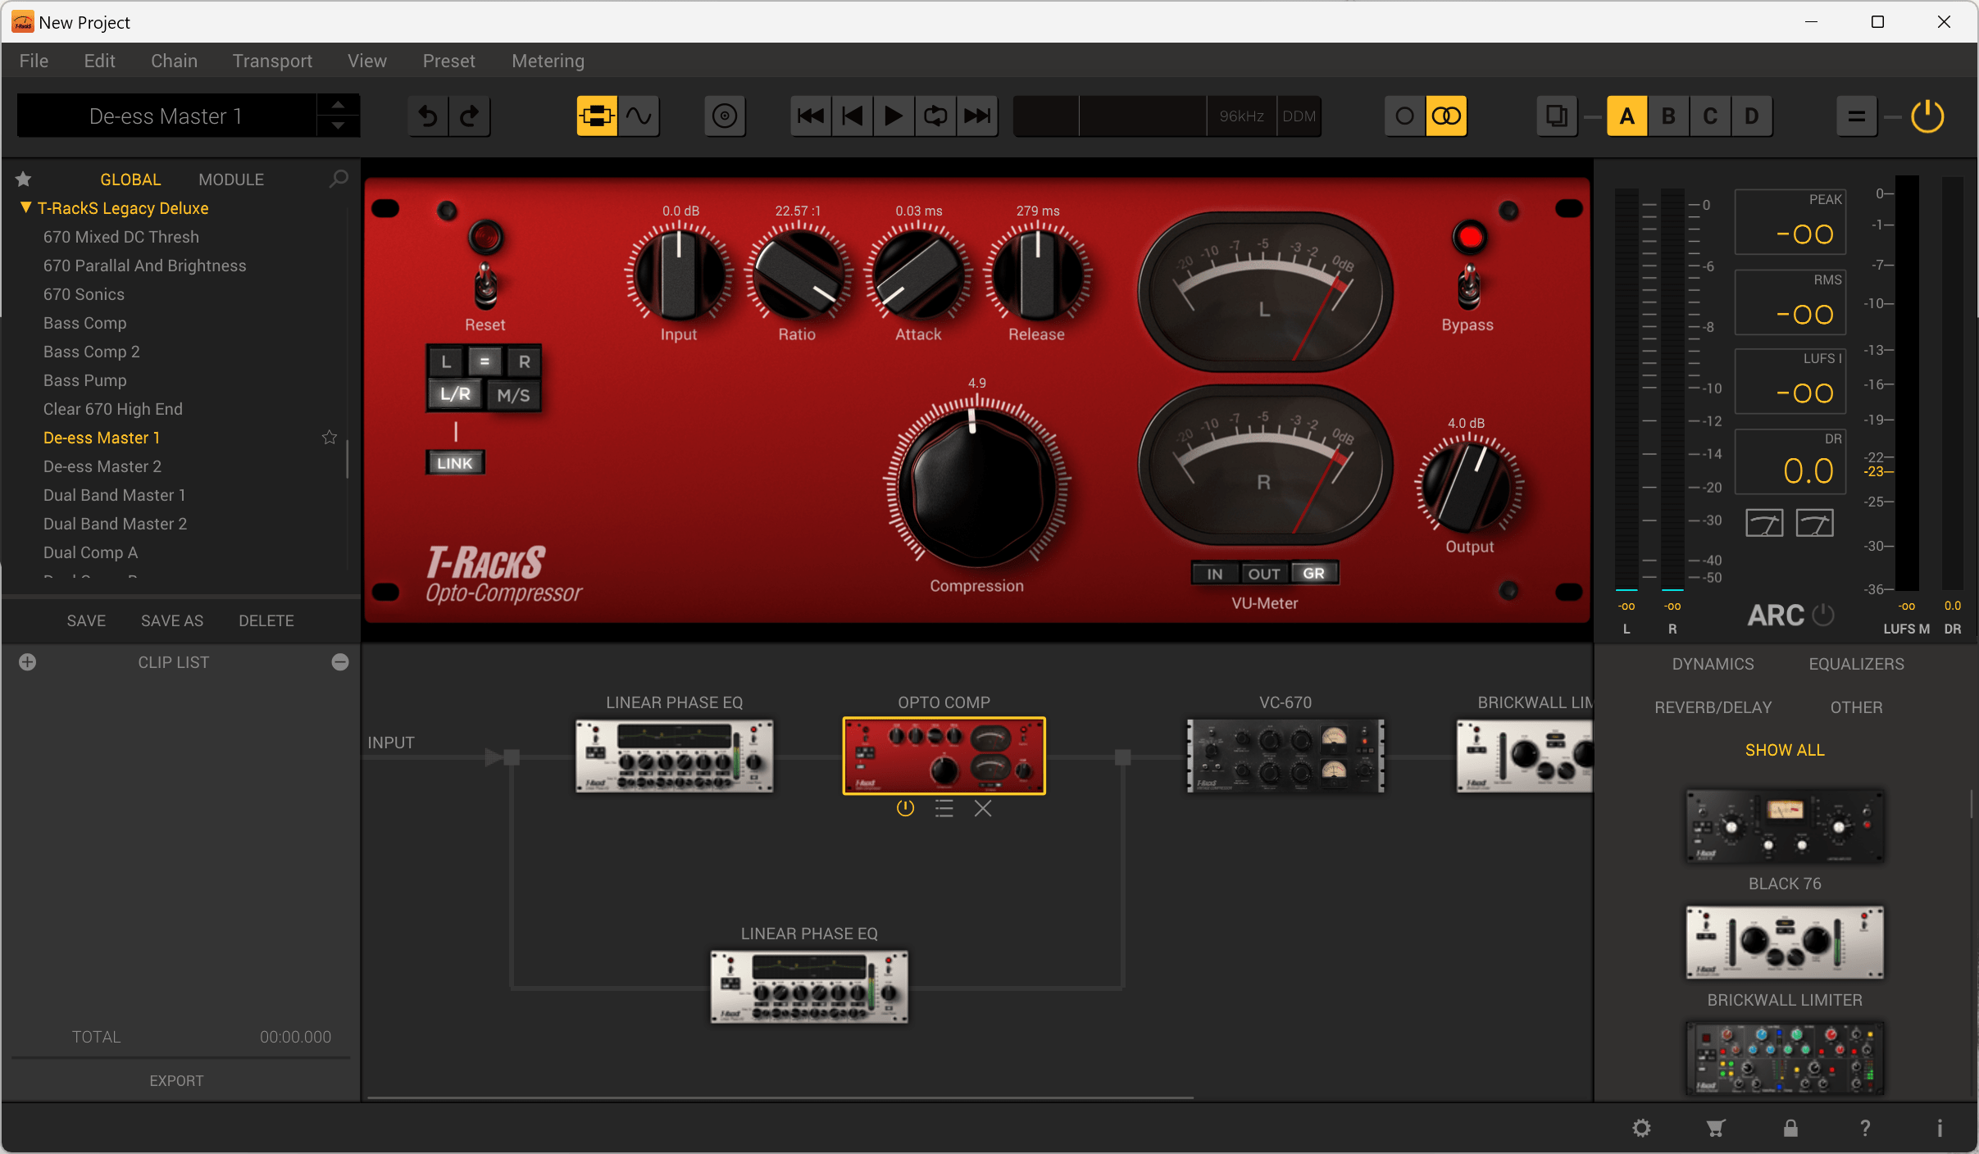The width and height of the screenshot is (1979, 1154).
Task: Open settings gear in bottom bar
Action: point(1640,1128)
